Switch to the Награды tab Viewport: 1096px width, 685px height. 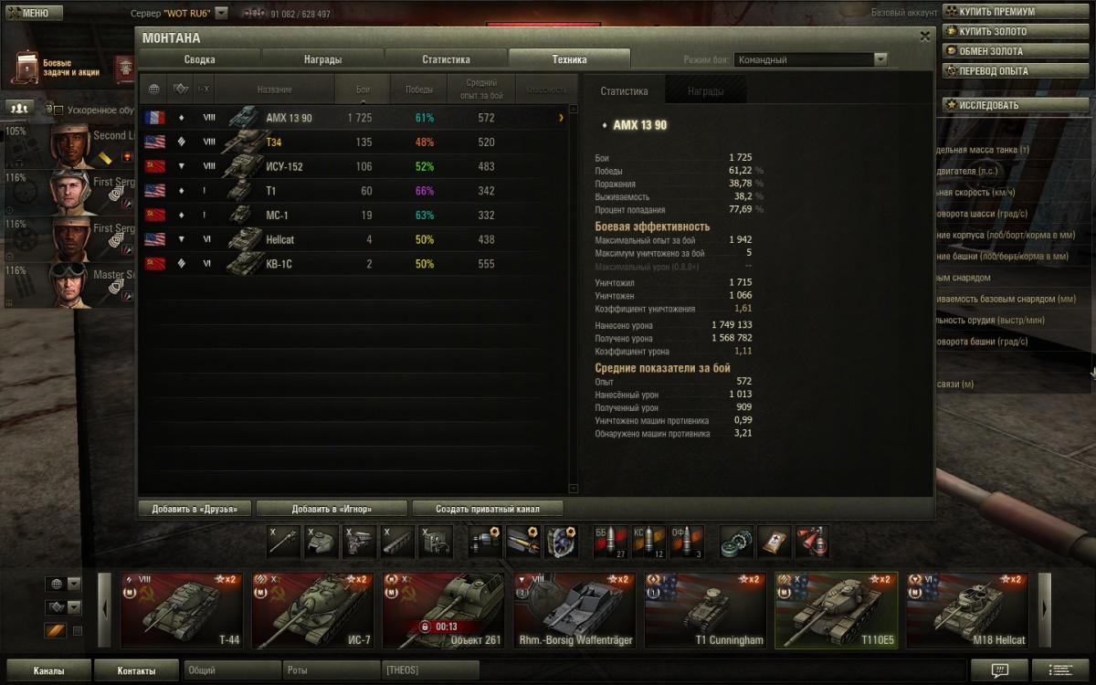click(x=322, y=59)
